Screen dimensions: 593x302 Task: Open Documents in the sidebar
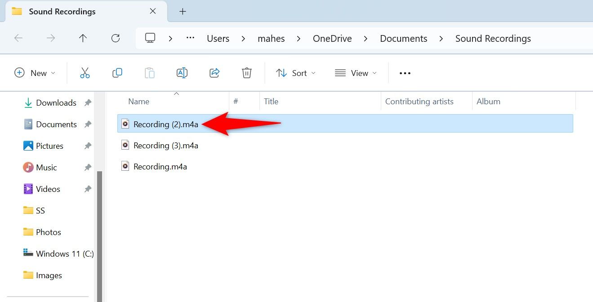[x=56, y=124]
